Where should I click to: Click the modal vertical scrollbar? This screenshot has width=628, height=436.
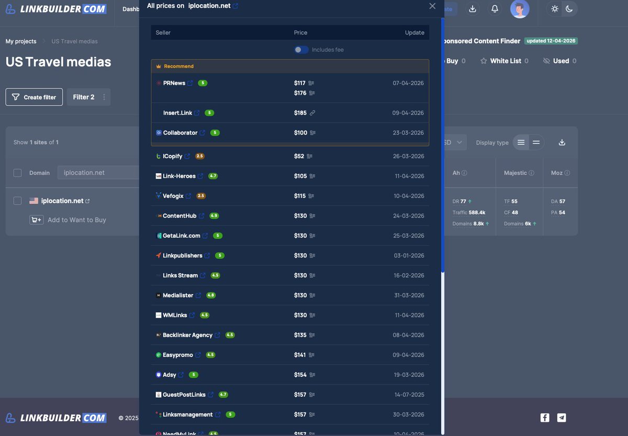coord(443,146)
